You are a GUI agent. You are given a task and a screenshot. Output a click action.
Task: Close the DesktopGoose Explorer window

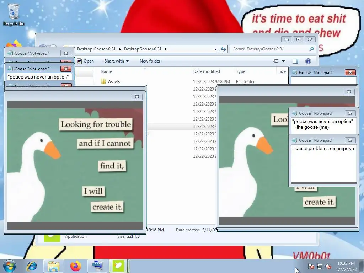[310, 39]
